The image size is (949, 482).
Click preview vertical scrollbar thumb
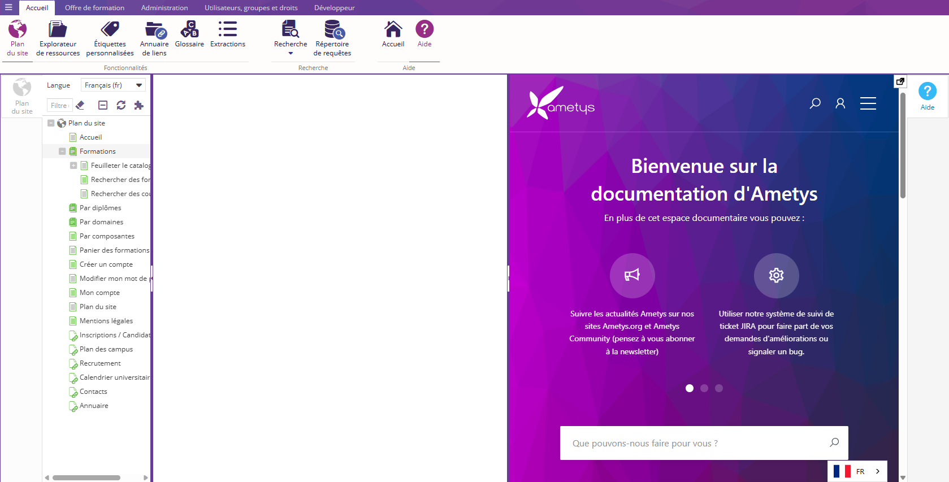903,145
